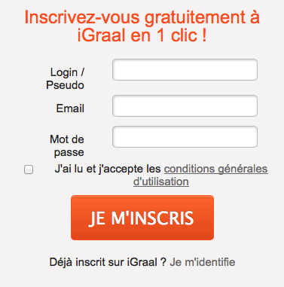Click the Déjà inscrit sur iGraal text

click(x=108, y=262)
